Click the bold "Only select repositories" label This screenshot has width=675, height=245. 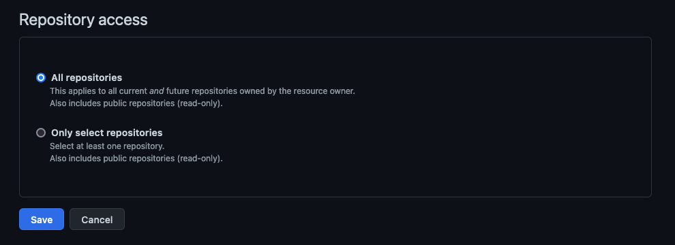pos(107,133)
